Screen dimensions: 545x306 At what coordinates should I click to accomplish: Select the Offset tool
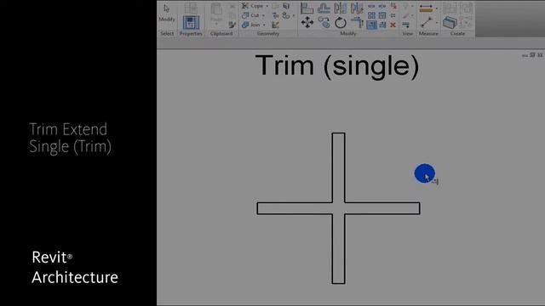pyautogui.click(x=324, y=8)
